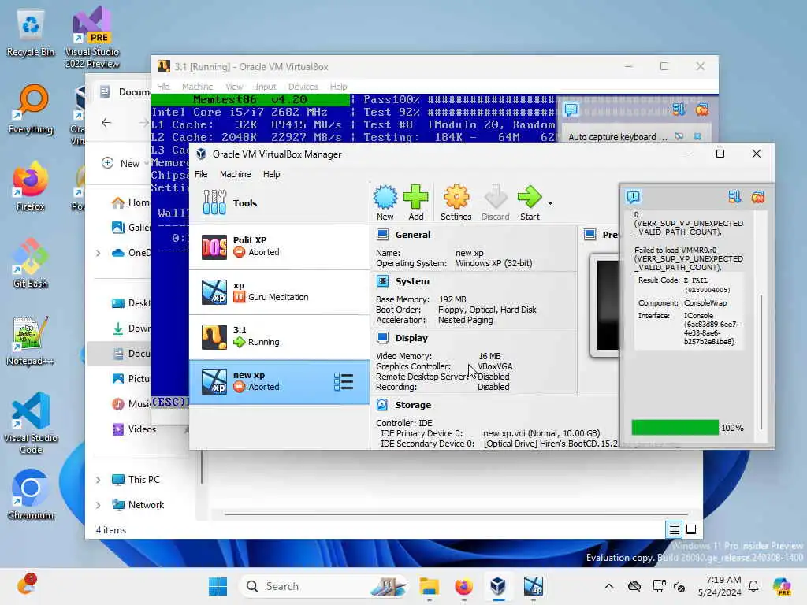
Task: Click the Storage section header
Action: coord(413,405)
